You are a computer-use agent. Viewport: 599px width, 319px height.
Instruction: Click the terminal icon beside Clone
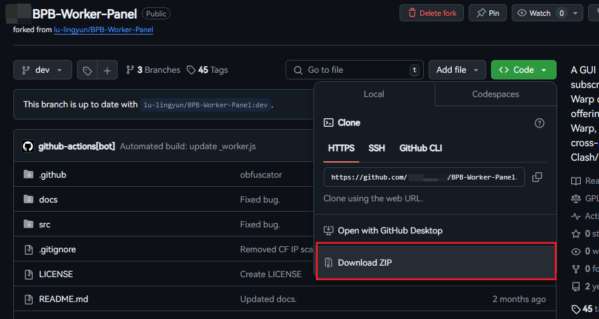pos(329,123)
